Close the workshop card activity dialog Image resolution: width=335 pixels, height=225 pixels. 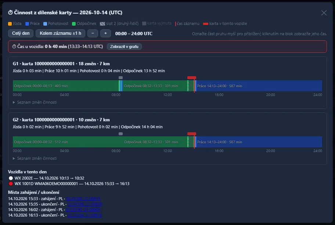[324, 13]
